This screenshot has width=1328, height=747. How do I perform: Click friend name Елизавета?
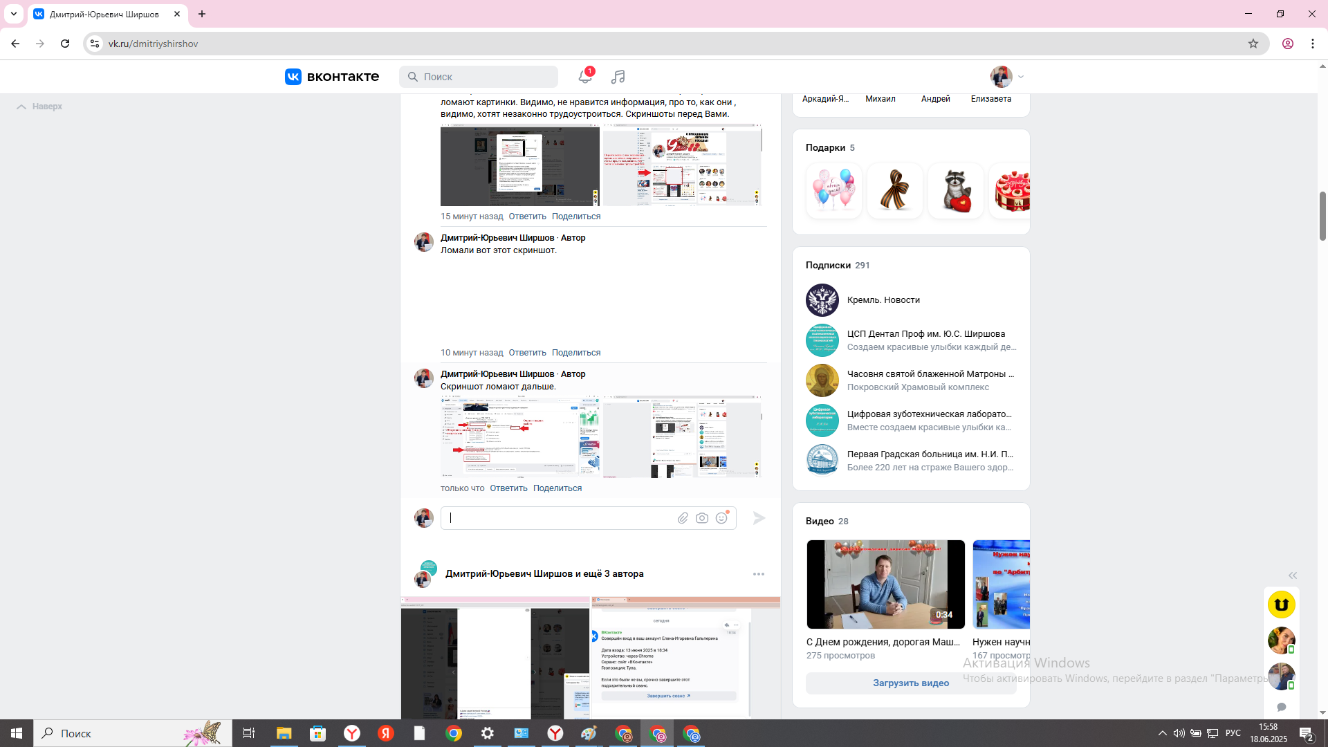pos(990,99)
